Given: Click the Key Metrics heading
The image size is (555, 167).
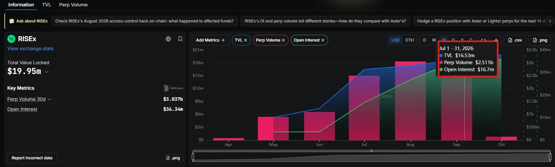Looking at the screenshot, I should tap(21, 88).
